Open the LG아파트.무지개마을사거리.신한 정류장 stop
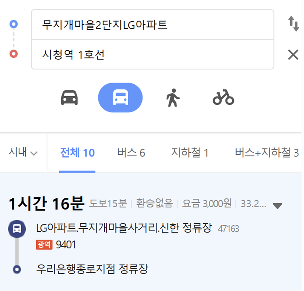The image size is (304, 291). coord(124,228)
